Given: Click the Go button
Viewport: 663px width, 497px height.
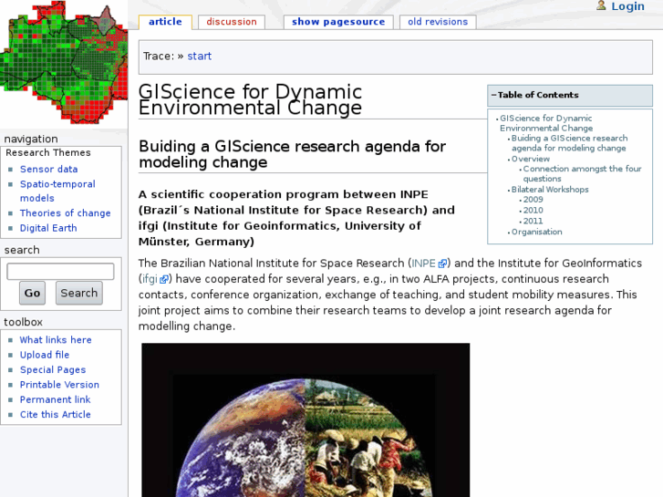Looking at the screenshot, I should (x=32, y=293).
